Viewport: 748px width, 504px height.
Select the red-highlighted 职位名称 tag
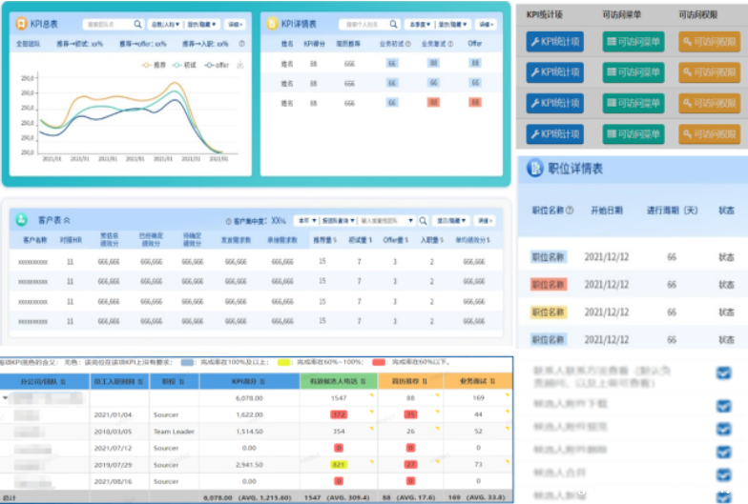click(549, 285)
